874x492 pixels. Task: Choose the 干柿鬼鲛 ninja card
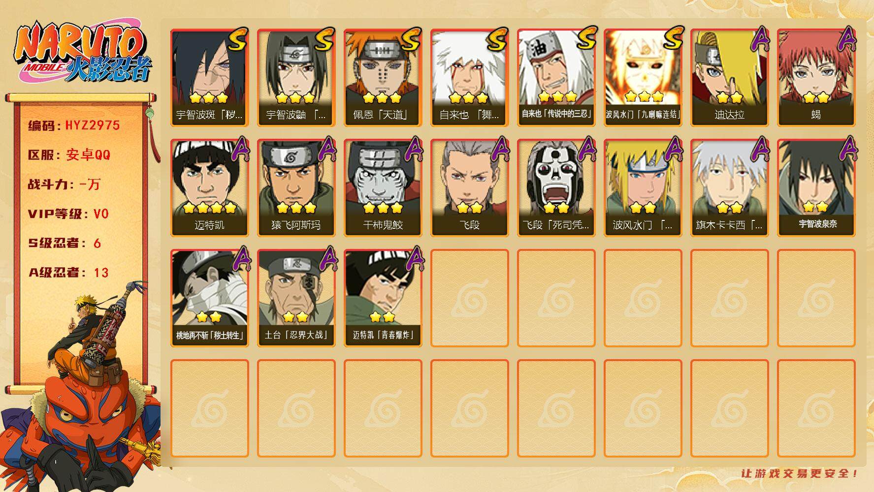click(x=383, y=188)
